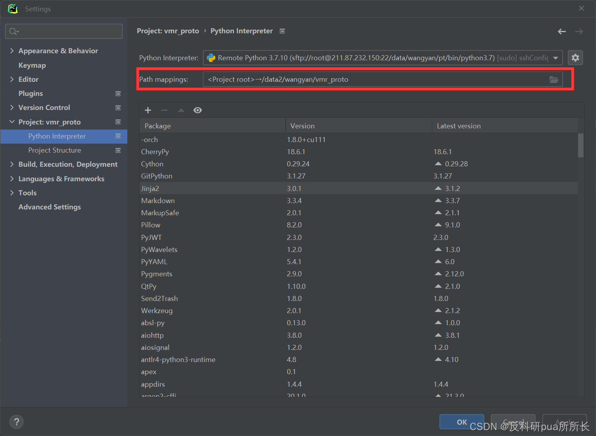Click the settings search field
This screenshot has height=436, width=596.
[x=64, y=31]
